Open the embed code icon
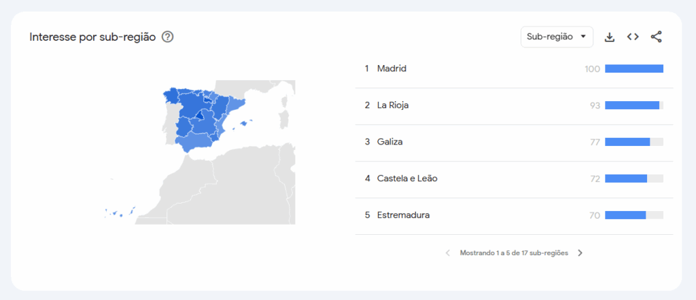 pyautogui.click(x=633, y=37)
